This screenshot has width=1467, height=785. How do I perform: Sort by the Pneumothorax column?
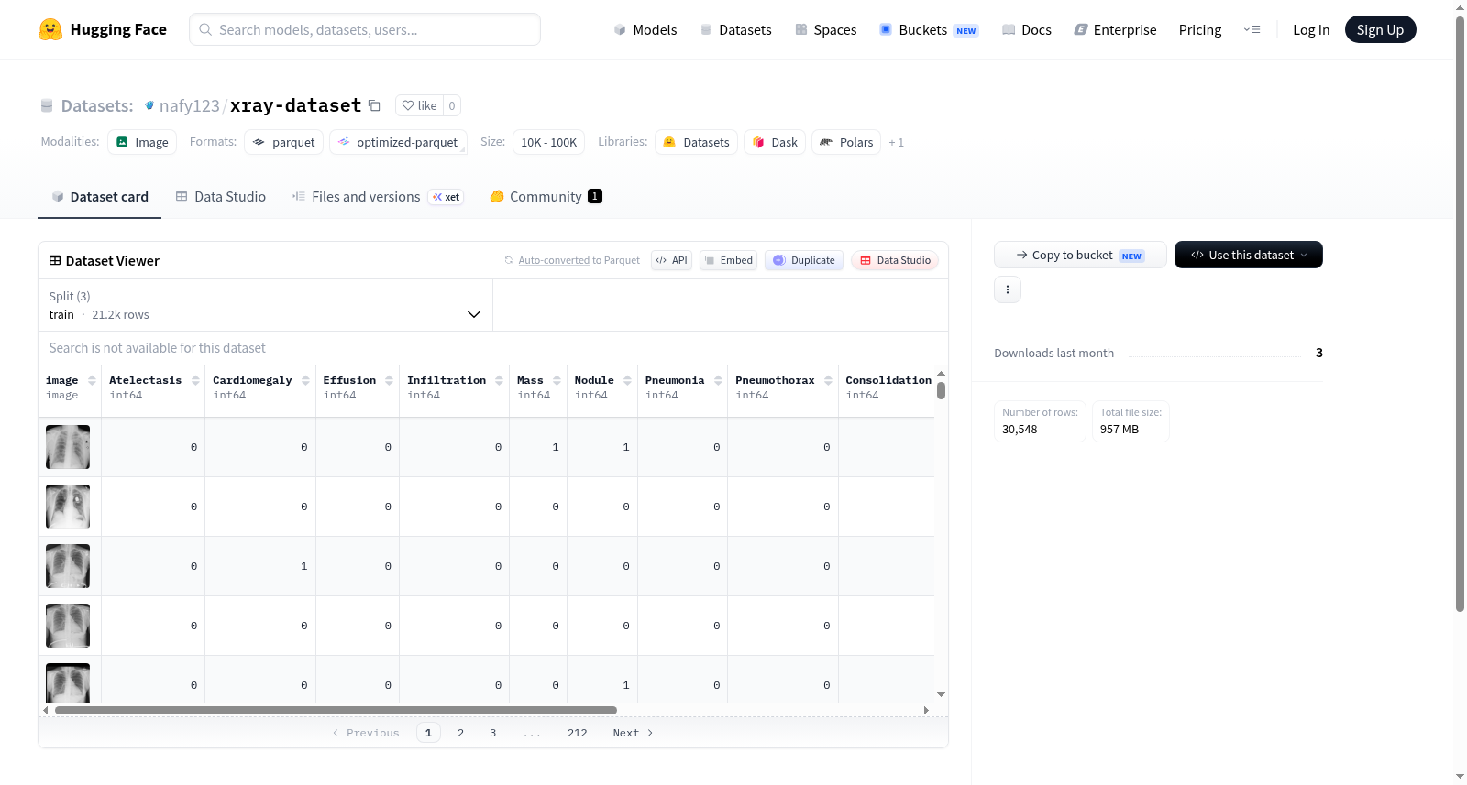click(x=828, y=380)
